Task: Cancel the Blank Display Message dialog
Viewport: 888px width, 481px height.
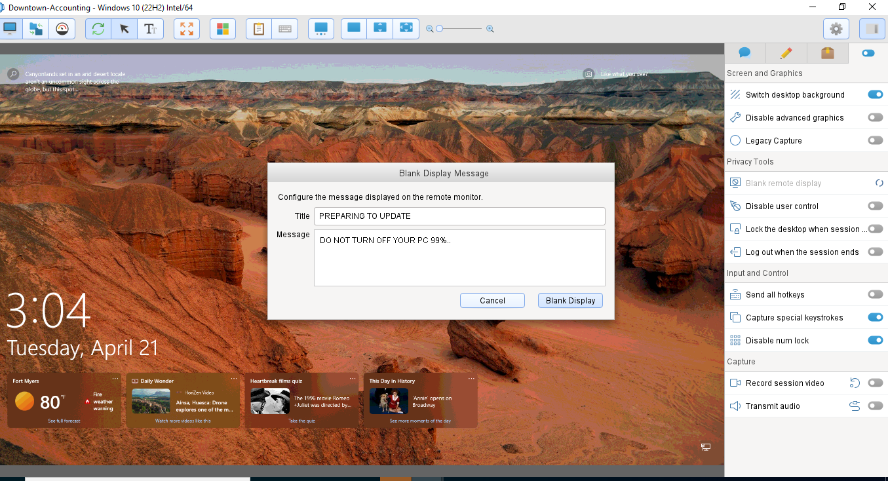Action: point(492,300)
